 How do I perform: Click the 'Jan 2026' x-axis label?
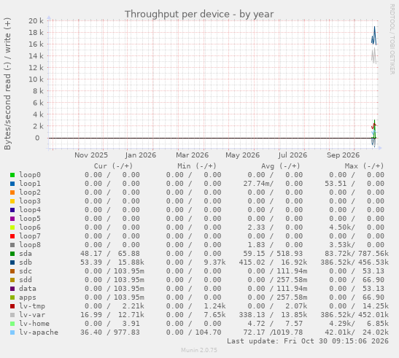click(x=141, y=155)
